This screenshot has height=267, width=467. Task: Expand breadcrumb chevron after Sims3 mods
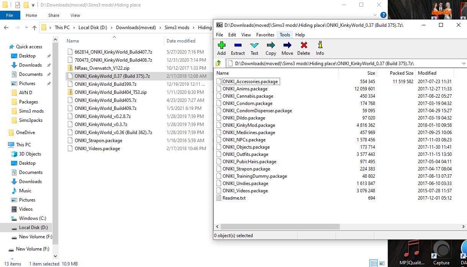tap(194, 28)
